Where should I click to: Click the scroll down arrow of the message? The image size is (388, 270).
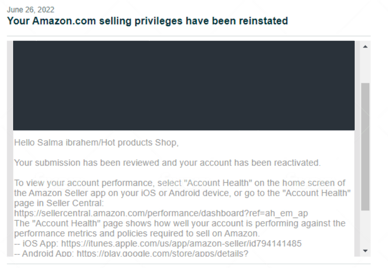(365, 251)
